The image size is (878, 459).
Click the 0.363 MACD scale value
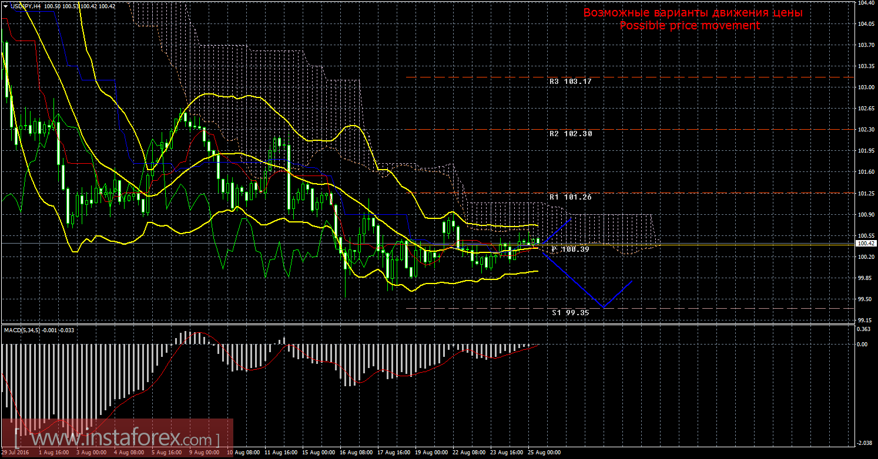pos(865,330)
